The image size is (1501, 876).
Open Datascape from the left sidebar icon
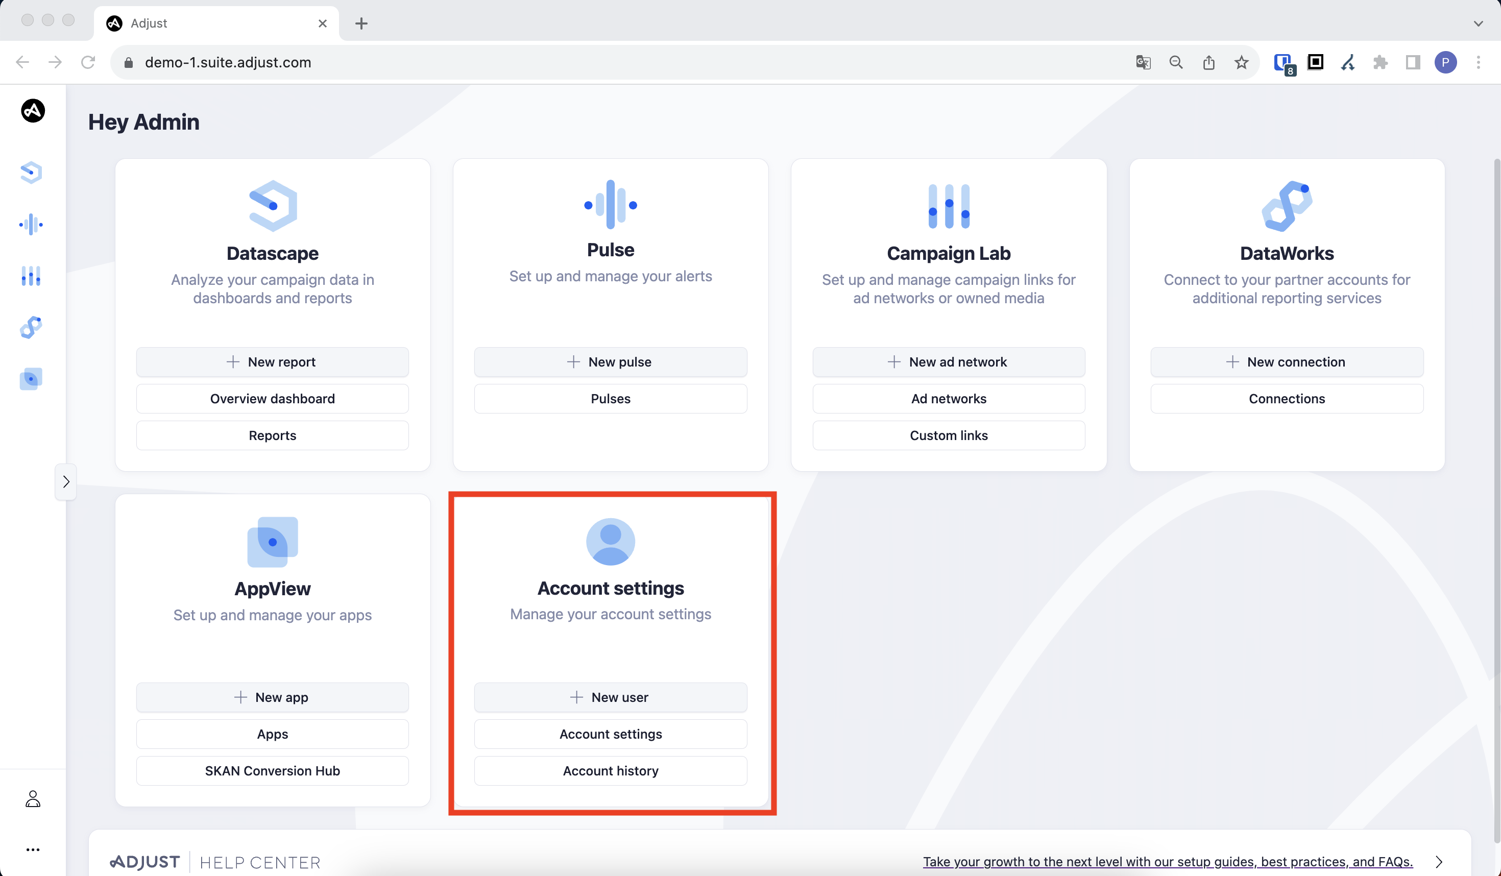click(31, 173)
